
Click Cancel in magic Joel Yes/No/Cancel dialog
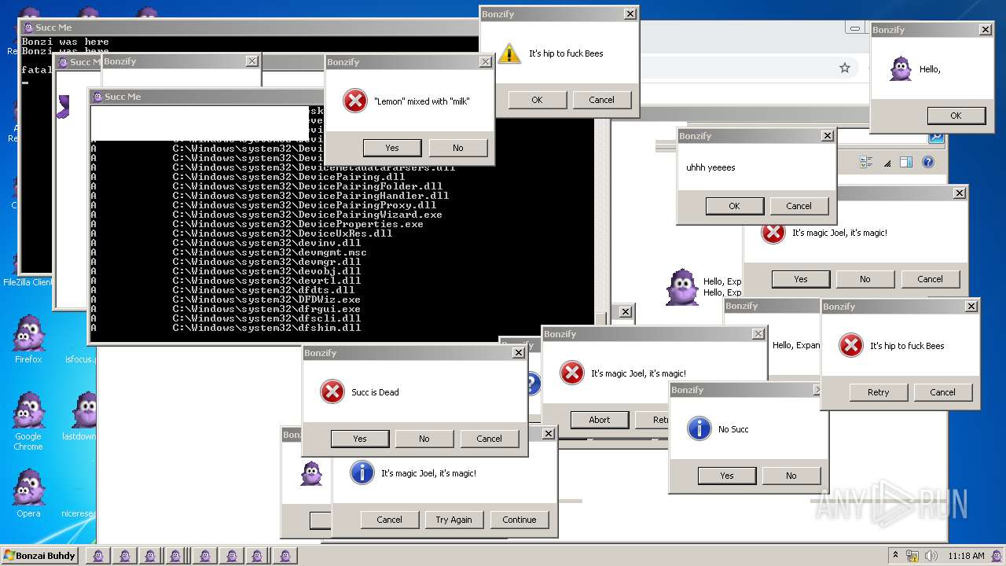(930, 279)
